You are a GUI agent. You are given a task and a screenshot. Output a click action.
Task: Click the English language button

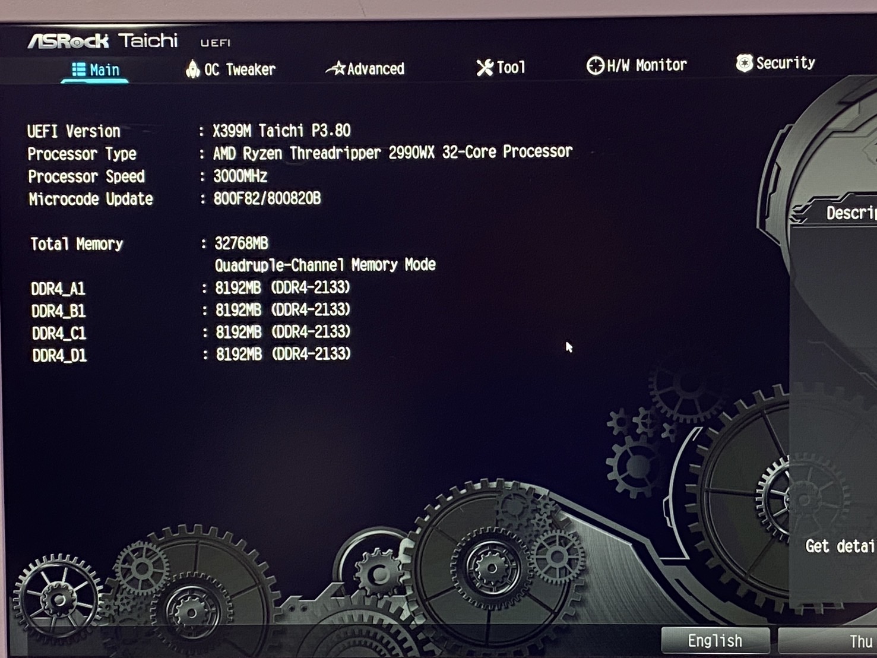click(715, 641)
